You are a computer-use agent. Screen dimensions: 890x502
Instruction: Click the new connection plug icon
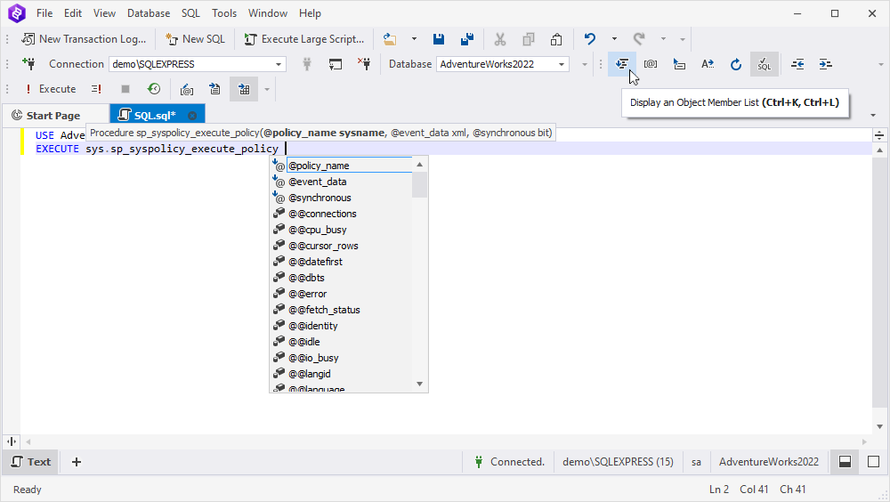(x=28, y=64)
